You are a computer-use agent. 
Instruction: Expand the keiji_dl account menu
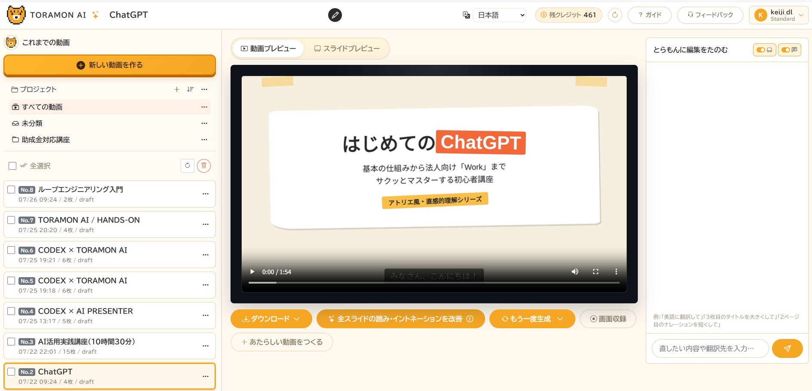pyautogui.click(x=778, y=15)
